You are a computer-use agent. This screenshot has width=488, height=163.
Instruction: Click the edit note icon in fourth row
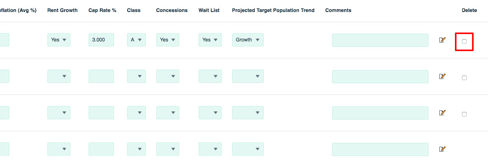[442, 149]
